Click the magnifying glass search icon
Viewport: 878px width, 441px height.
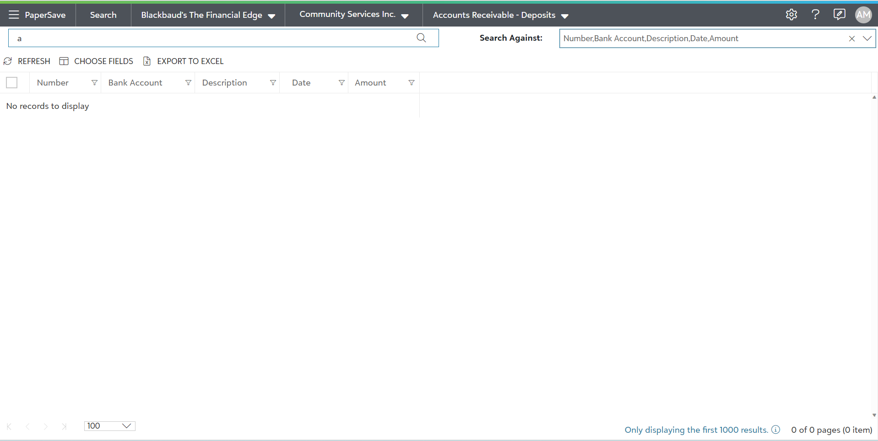coord(421,38)
